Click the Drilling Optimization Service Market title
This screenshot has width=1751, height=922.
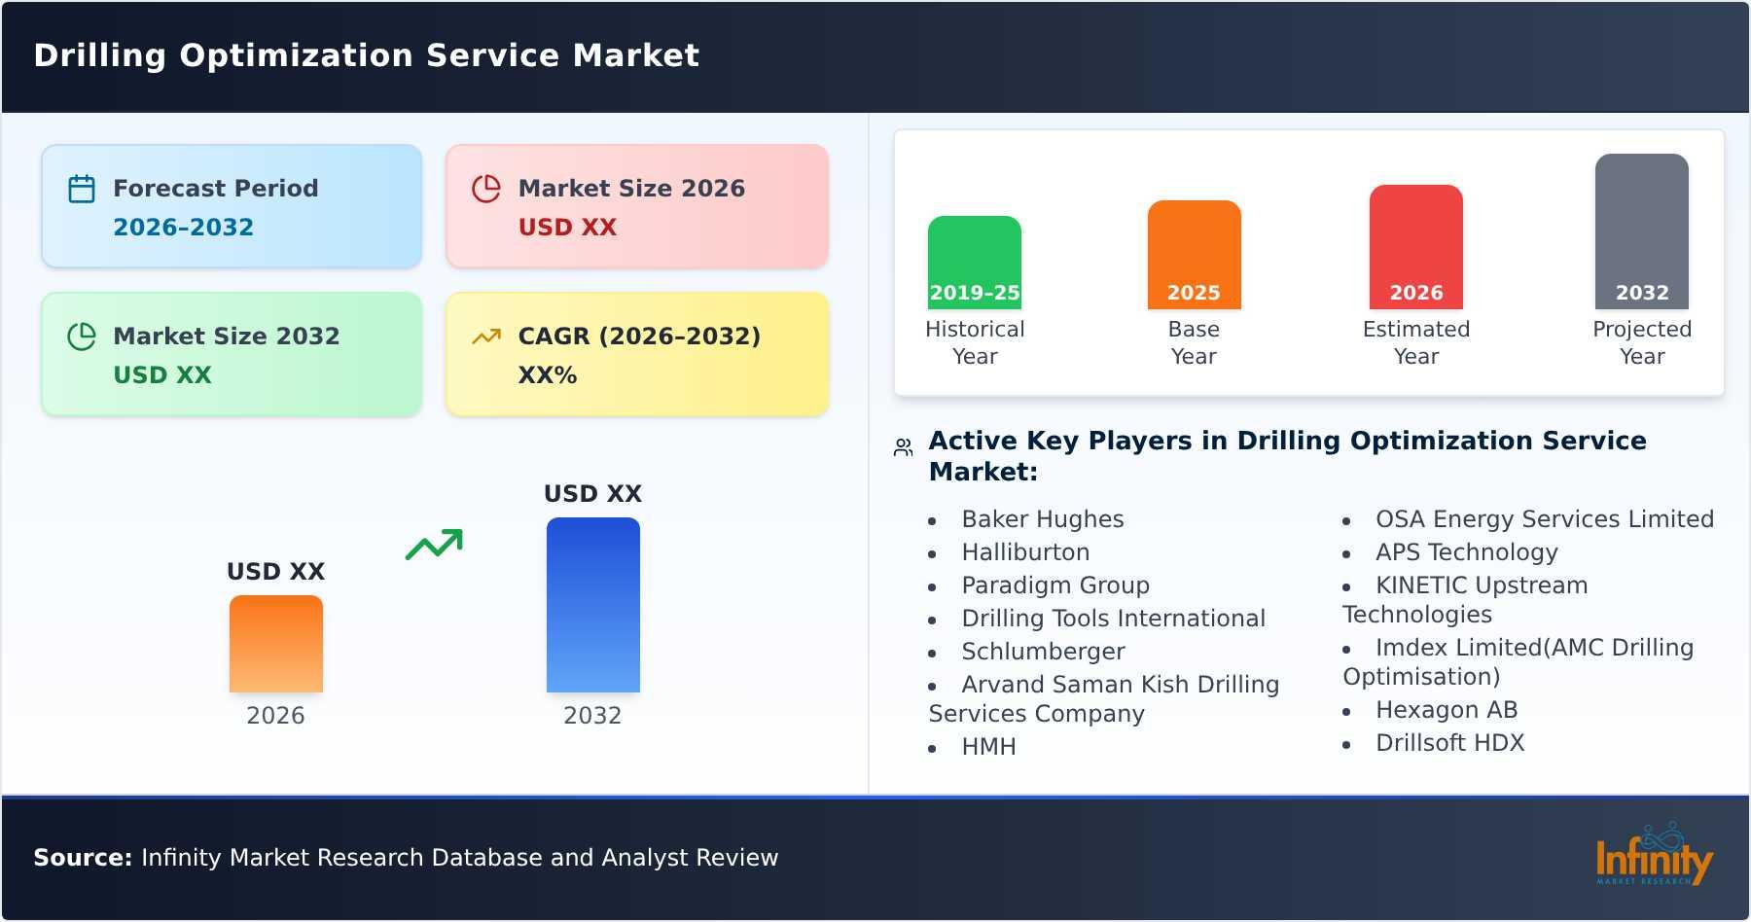point(367,55)
